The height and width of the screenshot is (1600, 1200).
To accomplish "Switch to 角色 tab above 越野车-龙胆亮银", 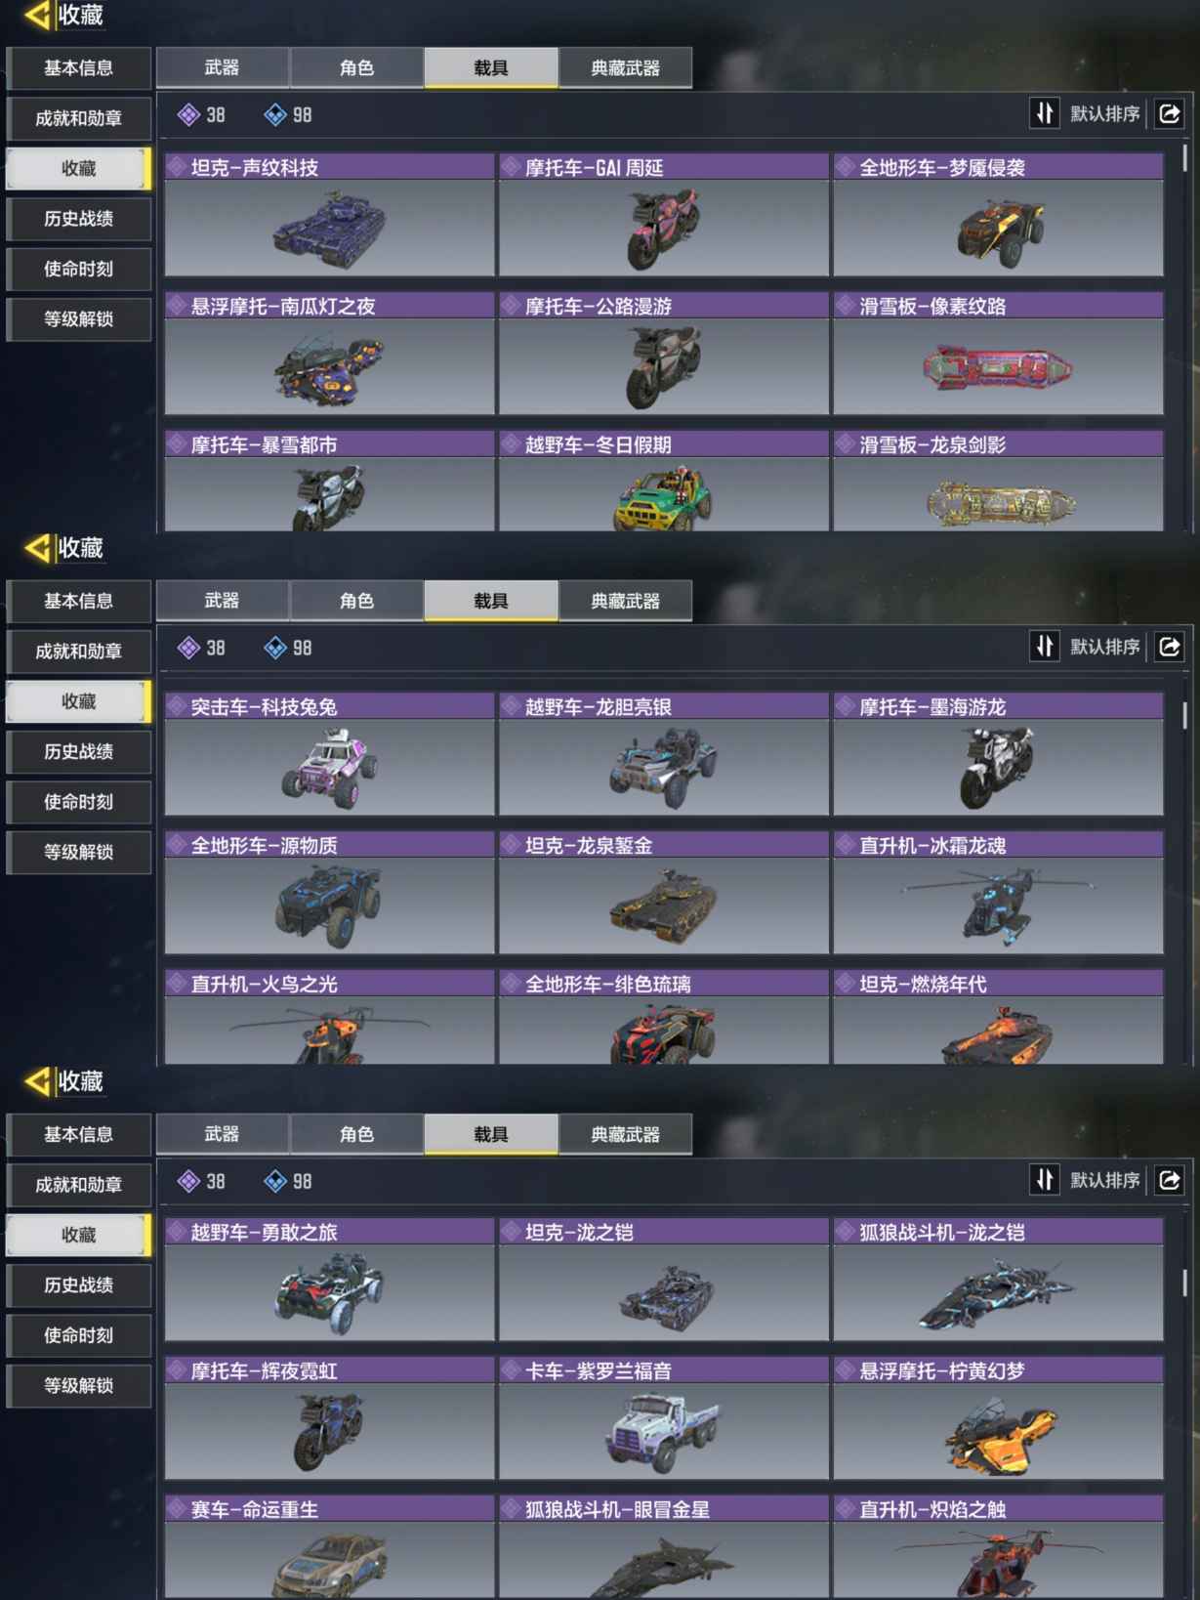I will click(x=356, y=601).
